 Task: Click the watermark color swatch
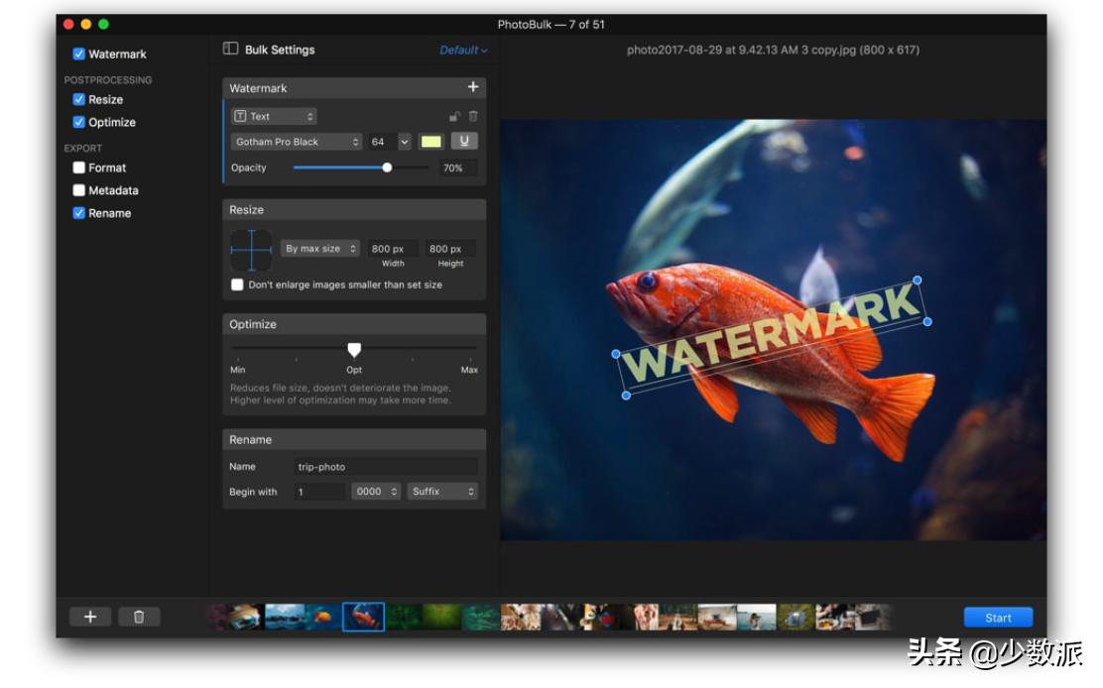tap(430, 142)
